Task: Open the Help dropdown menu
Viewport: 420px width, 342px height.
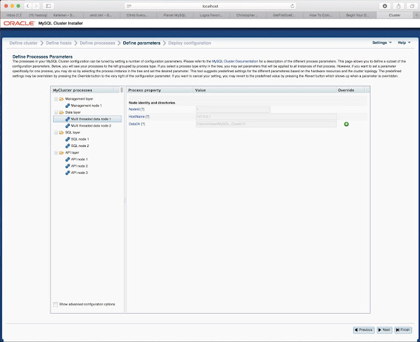Action: coord(404,43)
